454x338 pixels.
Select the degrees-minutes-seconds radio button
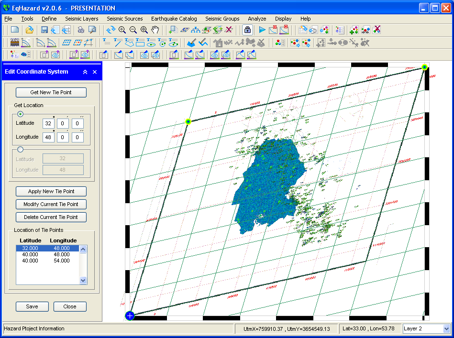[20, 114]
